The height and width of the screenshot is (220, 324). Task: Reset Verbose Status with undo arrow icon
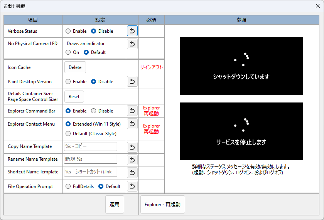(x=132, y=31)
